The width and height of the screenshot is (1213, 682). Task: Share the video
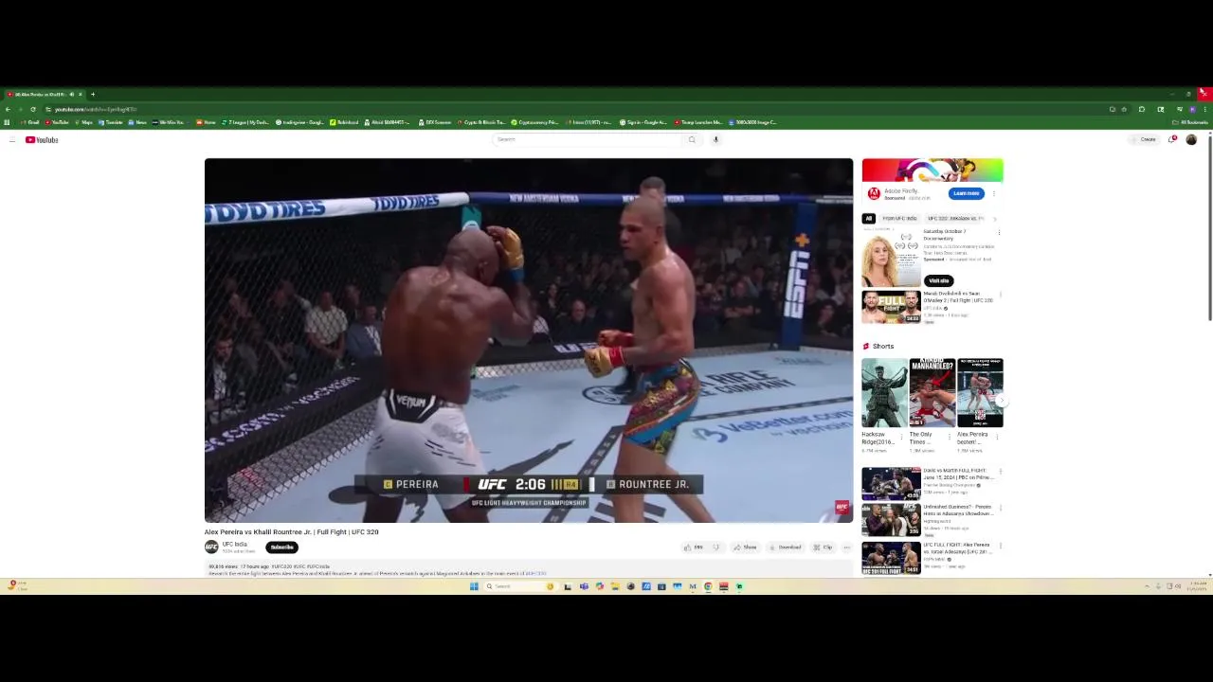click(745, 547)
